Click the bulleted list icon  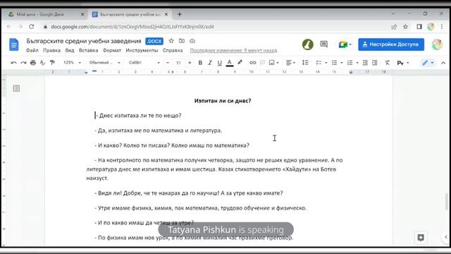[334, 63]
